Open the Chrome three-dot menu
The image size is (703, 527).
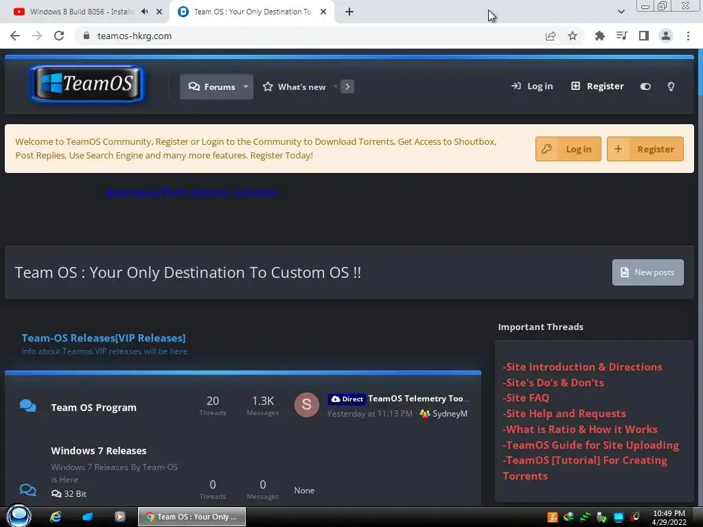tap(688, 36)
